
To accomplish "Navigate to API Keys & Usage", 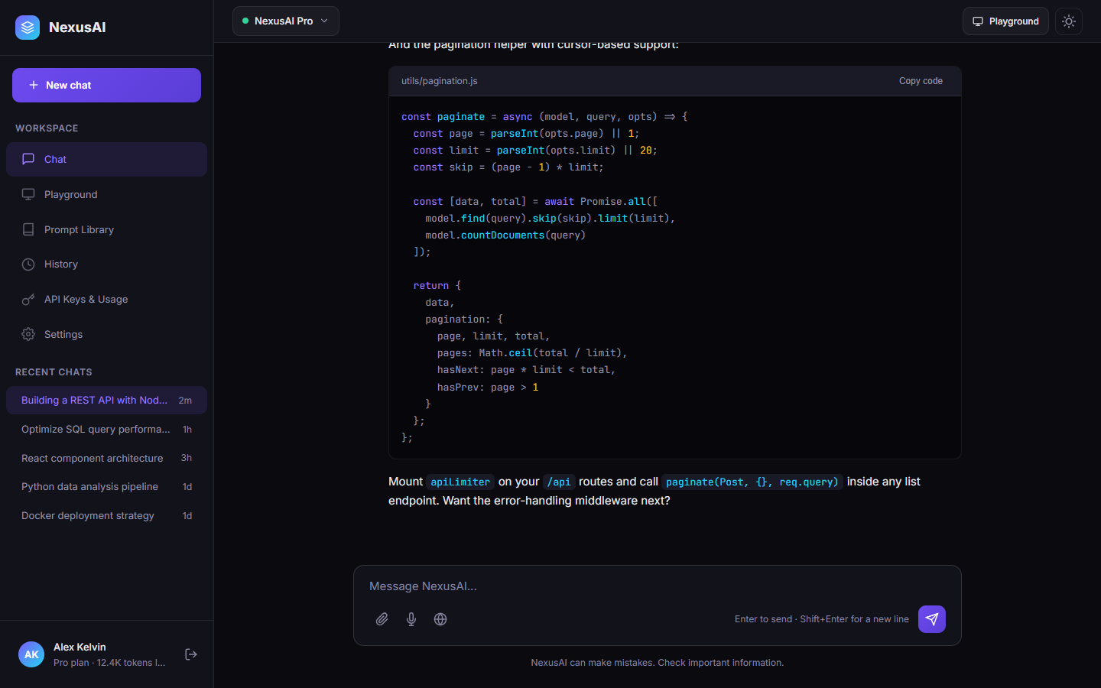I will click(x=106, y=300).
